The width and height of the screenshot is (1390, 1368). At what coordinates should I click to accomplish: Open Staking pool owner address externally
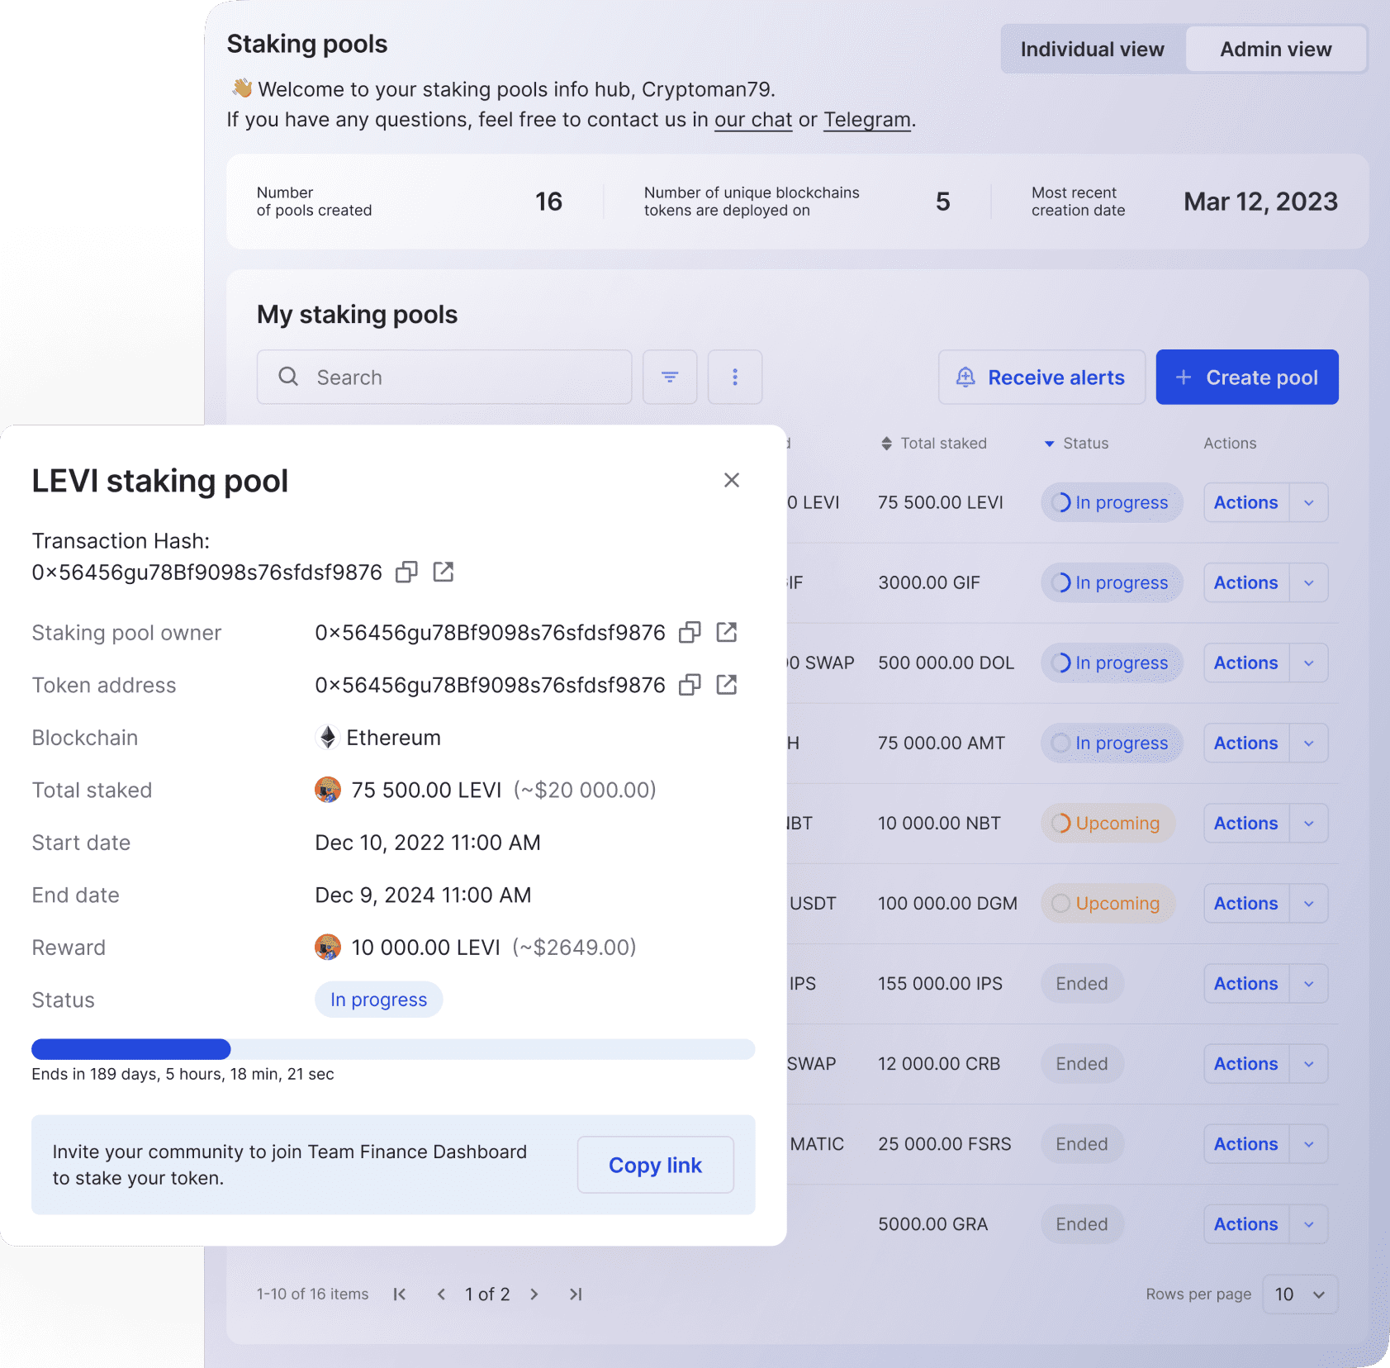point(727,632)
